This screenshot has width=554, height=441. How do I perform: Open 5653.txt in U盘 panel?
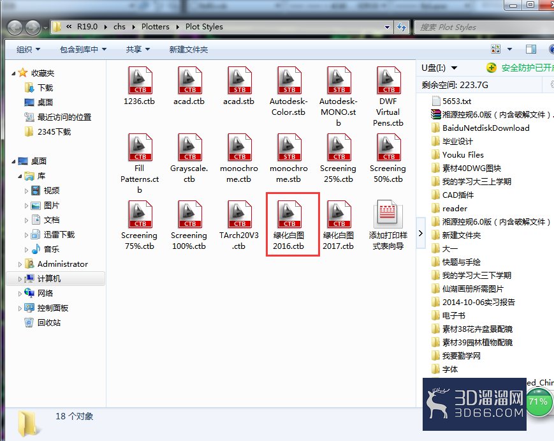pyautogui.click(x=457, y=101)
